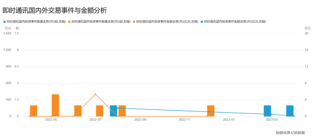Viewport: 315px width, 139px height.
Task: Select the orange bar right of first blue bar
Action: click(122, 111)
